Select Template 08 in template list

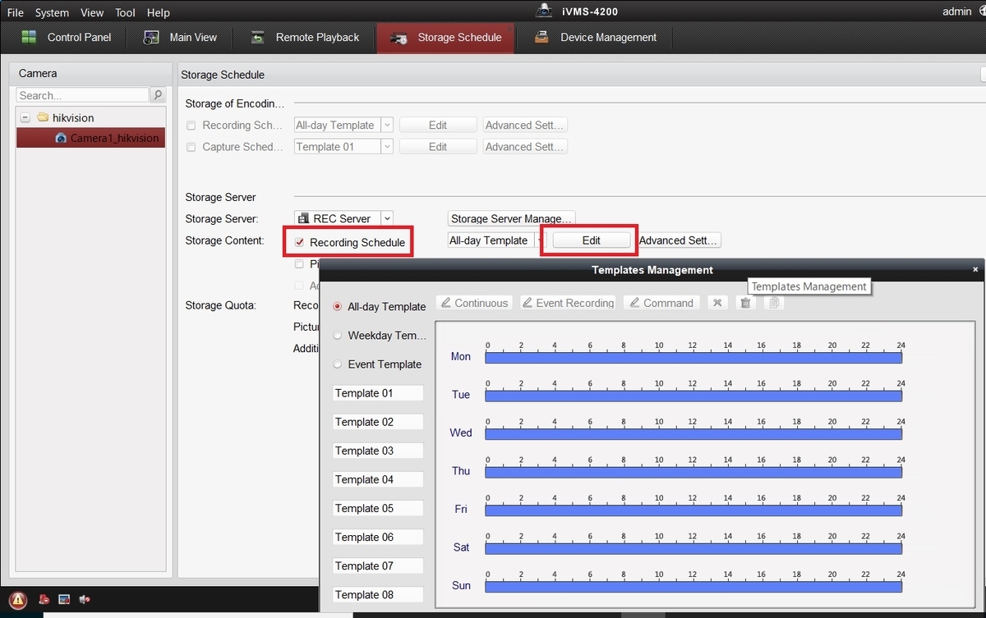(378, 594)
